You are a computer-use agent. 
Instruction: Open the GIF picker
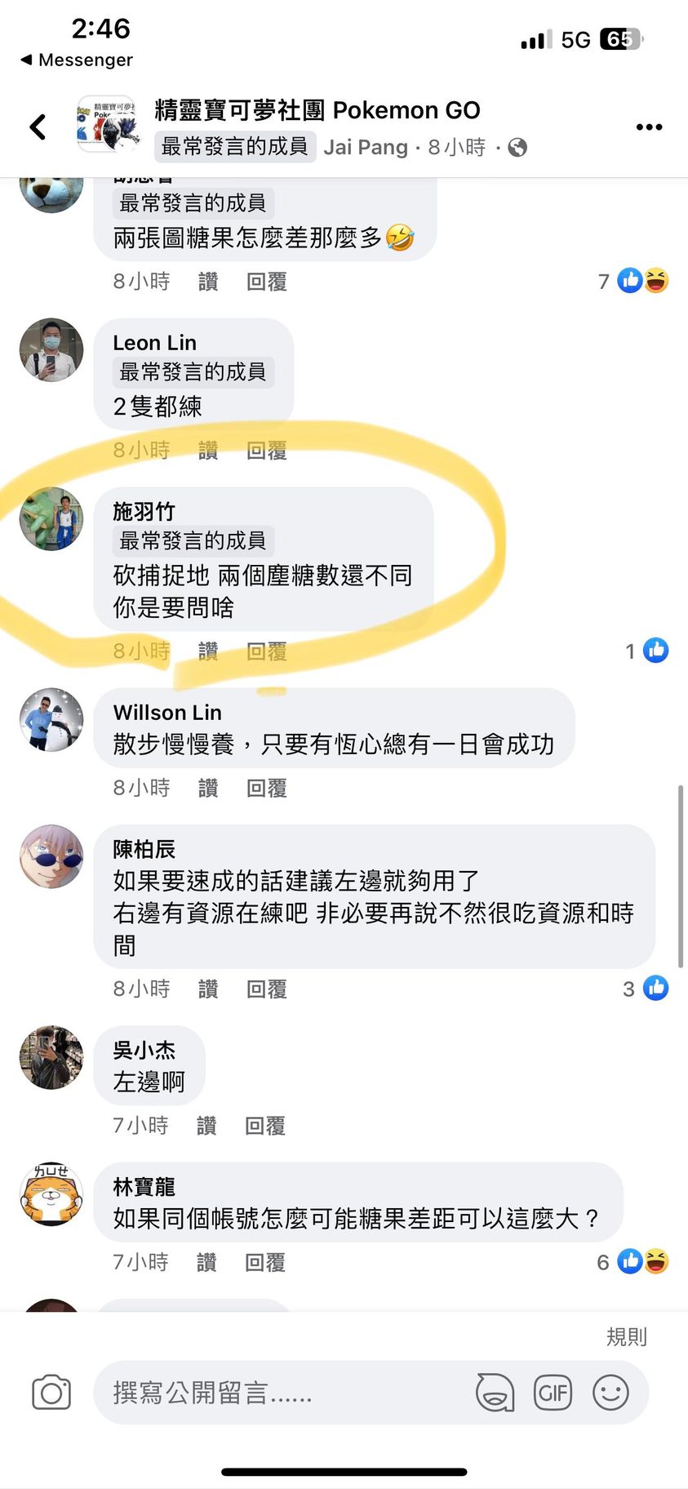point(553,1392)
